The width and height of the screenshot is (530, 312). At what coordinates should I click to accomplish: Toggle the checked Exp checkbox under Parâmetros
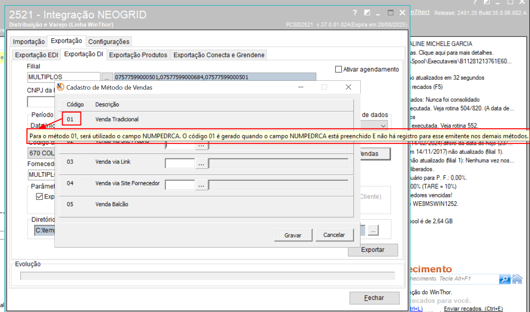click(40, 197)
